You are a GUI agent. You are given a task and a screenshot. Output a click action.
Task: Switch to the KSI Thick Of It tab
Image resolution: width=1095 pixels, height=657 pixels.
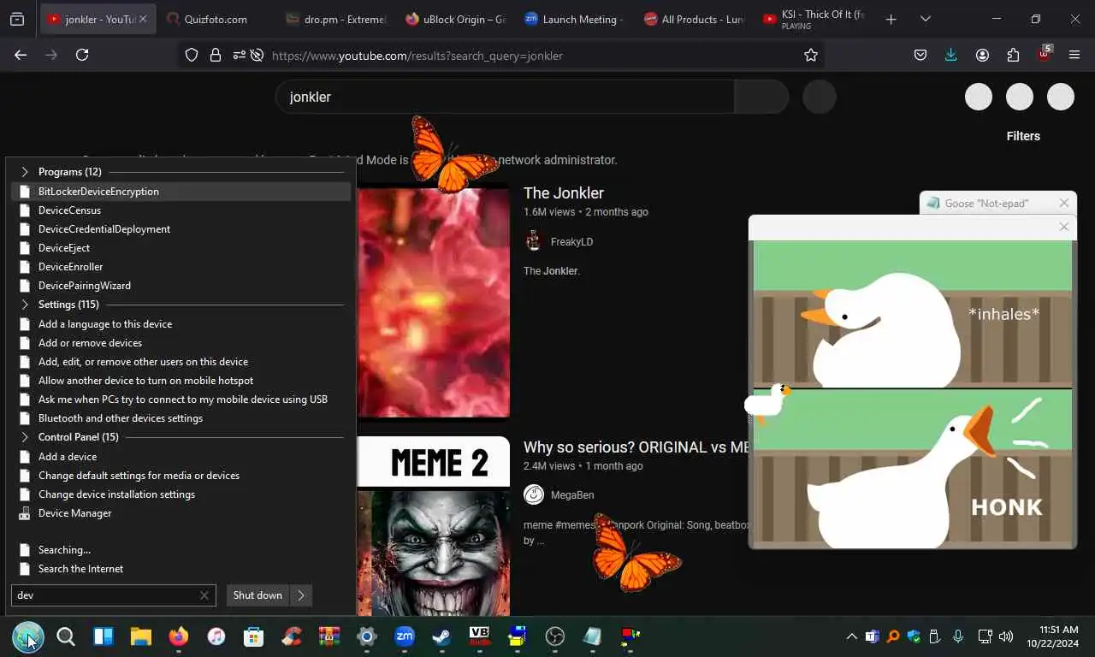[x=814, y=19]
